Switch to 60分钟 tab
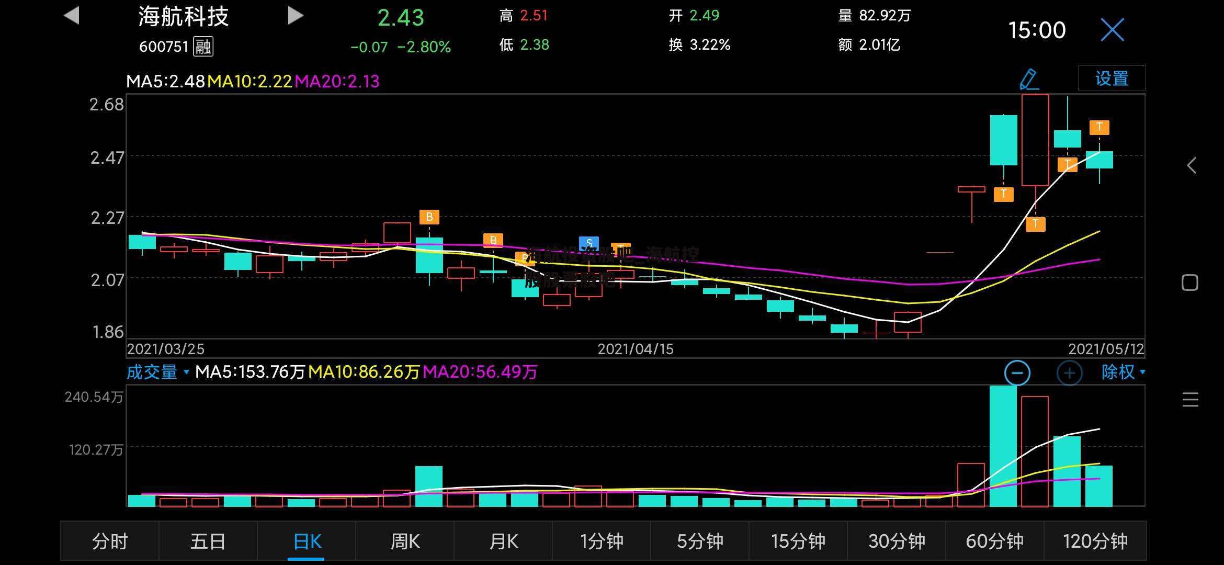The width and height of the screenshot is (1224, 565). (x=995, y=541)
